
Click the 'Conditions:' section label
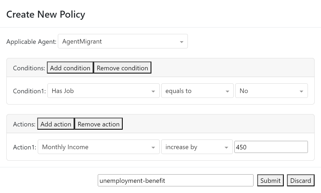(x=29, y=68)
